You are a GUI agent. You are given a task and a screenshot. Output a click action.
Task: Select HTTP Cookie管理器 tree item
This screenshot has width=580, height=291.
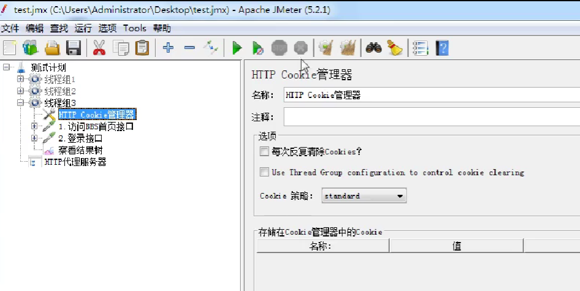click(x=97, y=115)
